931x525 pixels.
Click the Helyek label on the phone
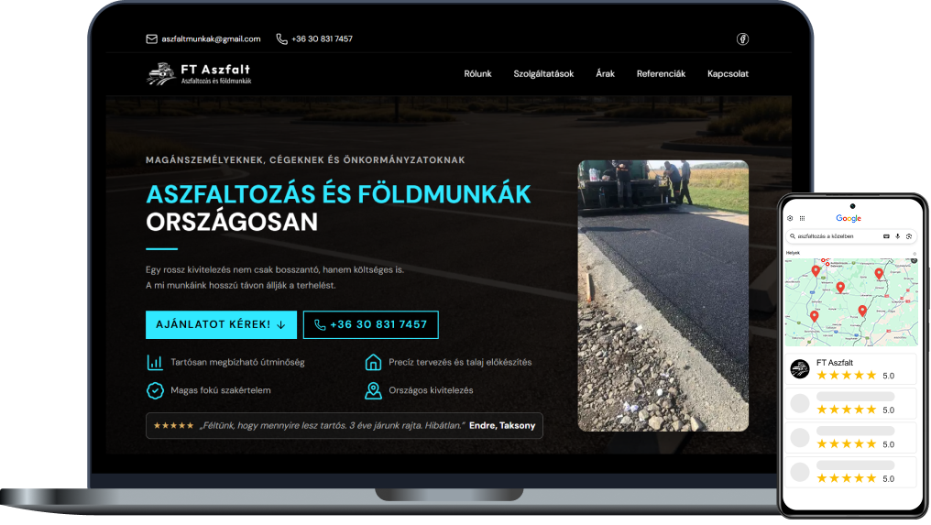pyautogui.click(x=793, y=253)
